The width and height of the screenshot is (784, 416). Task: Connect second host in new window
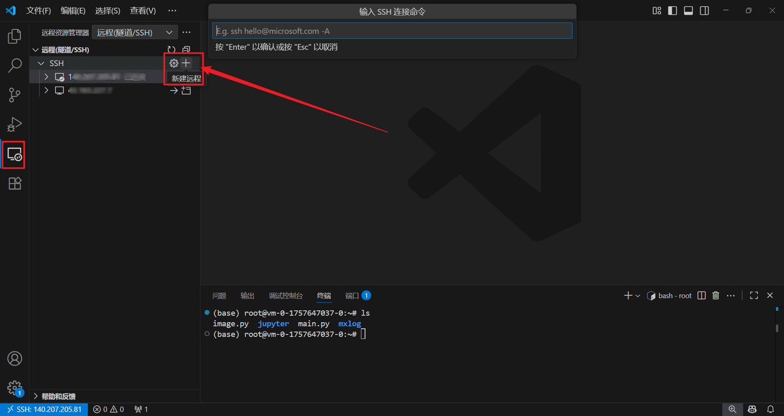tap(186, 91)
